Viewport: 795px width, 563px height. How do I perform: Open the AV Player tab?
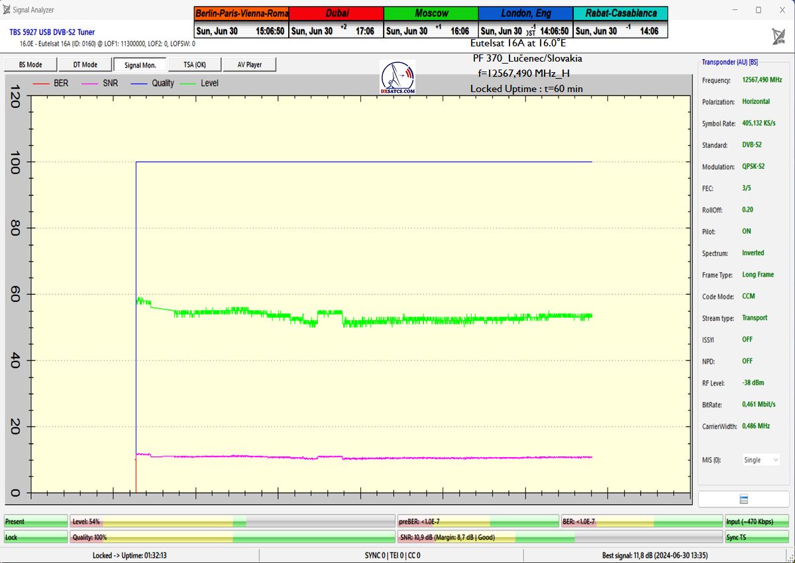coord(249,65)
